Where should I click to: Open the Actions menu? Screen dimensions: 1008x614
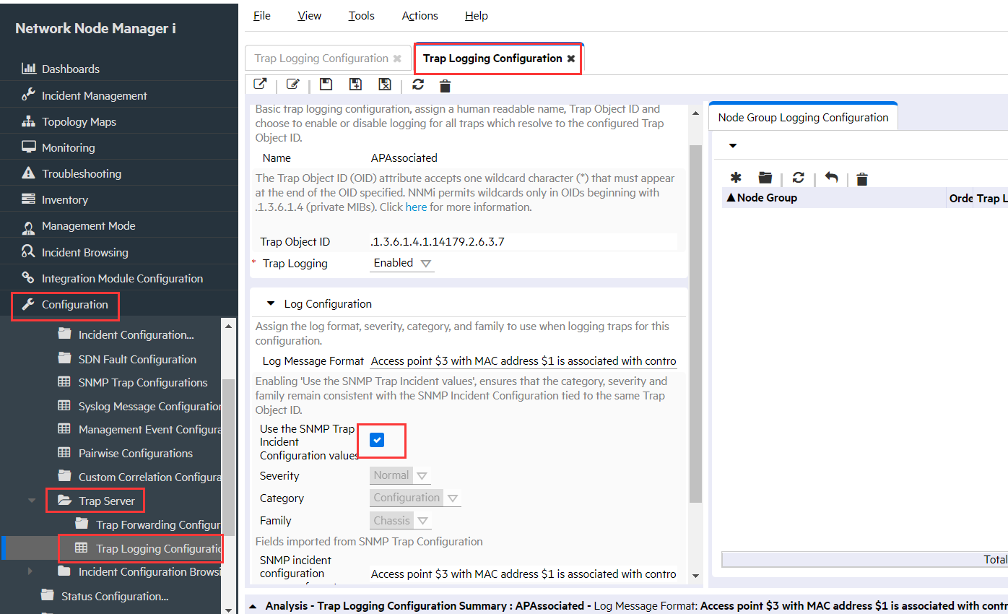(x=420, y=15)
